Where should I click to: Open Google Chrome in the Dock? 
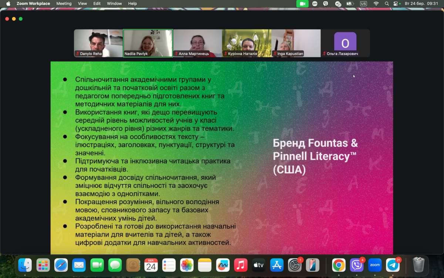coord(339,265)
